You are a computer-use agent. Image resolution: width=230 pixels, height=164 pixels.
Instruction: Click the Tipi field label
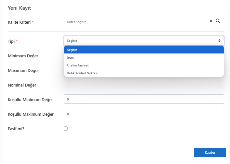[x=11, y=41]
